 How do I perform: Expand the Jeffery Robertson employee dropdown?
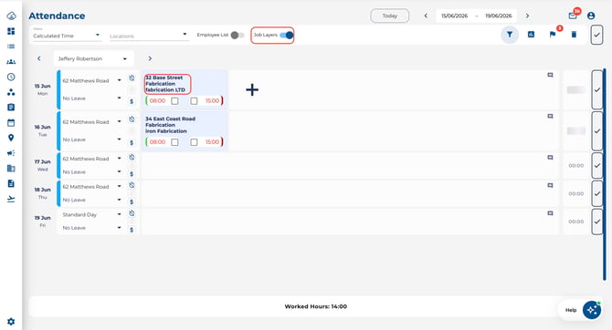pos(94,58)
